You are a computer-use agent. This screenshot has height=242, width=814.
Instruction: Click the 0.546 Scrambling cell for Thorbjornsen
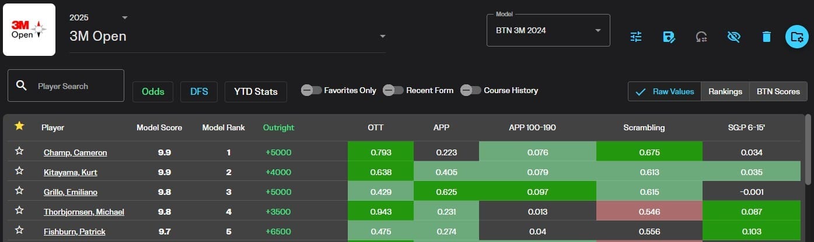pyautogui.click(x=649, y=211)
